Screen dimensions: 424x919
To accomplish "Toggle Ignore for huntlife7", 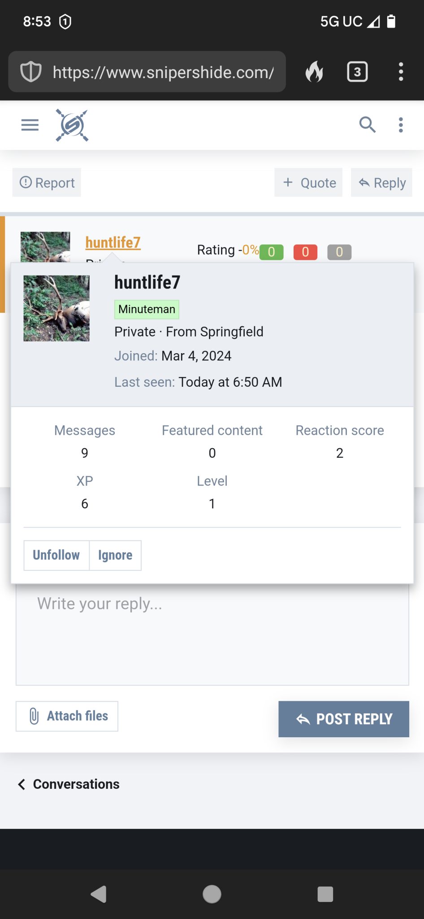I will (x=115, y=556).
